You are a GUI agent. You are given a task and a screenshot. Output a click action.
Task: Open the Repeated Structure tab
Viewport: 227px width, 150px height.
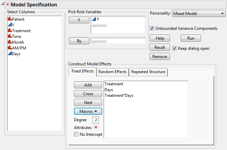click(x=148, y=72)
